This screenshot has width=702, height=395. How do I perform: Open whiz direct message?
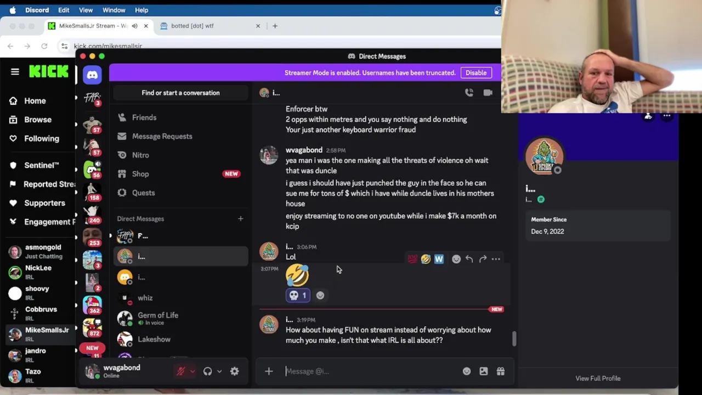(x=180, y=298)
